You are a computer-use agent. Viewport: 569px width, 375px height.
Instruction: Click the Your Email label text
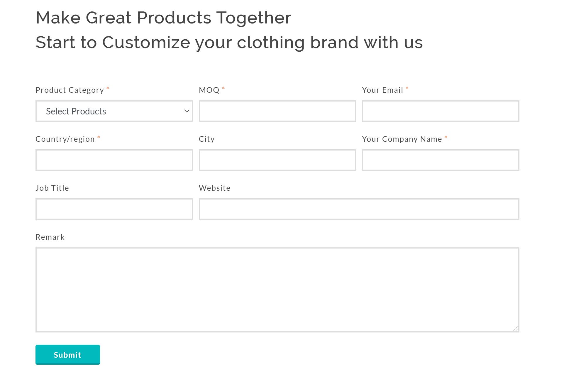382,90
